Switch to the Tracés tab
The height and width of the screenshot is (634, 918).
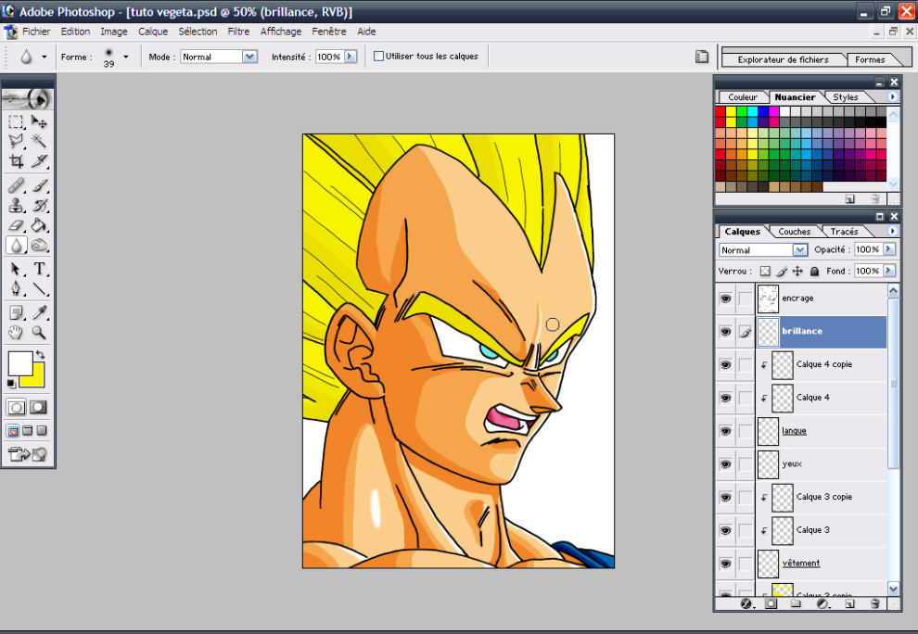click(844, 232)
